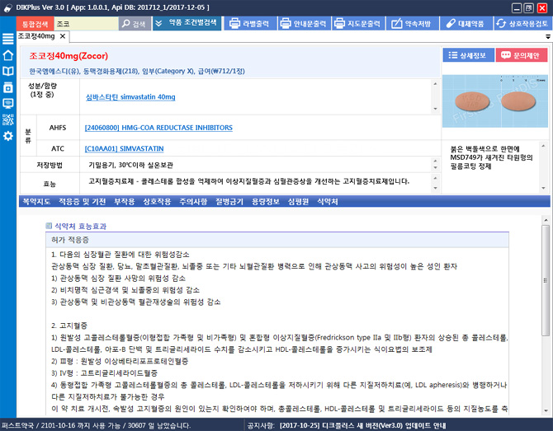Open the hamburger menu in sidebar
553x431 pixels.
point(7,39)
